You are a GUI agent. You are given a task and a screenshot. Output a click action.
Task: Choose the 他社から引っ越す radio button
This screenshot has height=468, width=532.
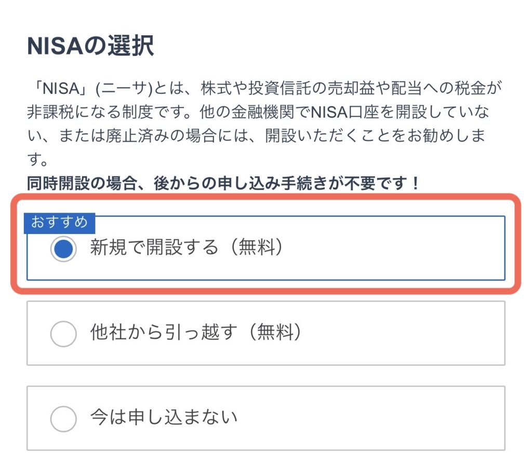click(63, 334)
